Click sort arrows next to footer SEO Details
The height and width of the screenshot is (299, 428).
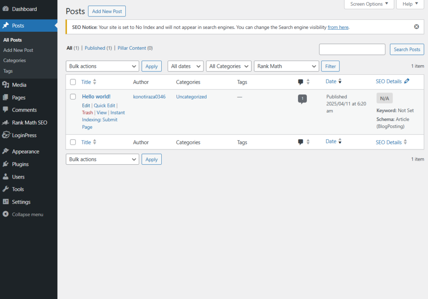pos(405,142)
